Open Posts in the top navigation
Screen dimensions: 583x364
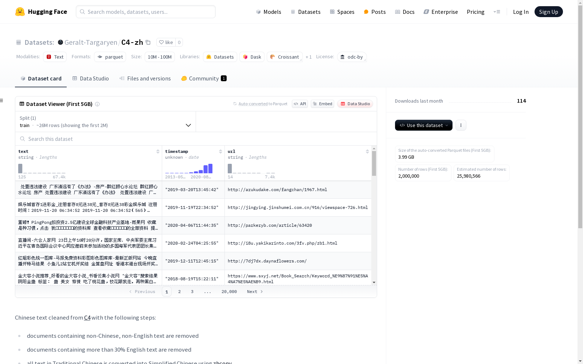(x=375, y=12)
